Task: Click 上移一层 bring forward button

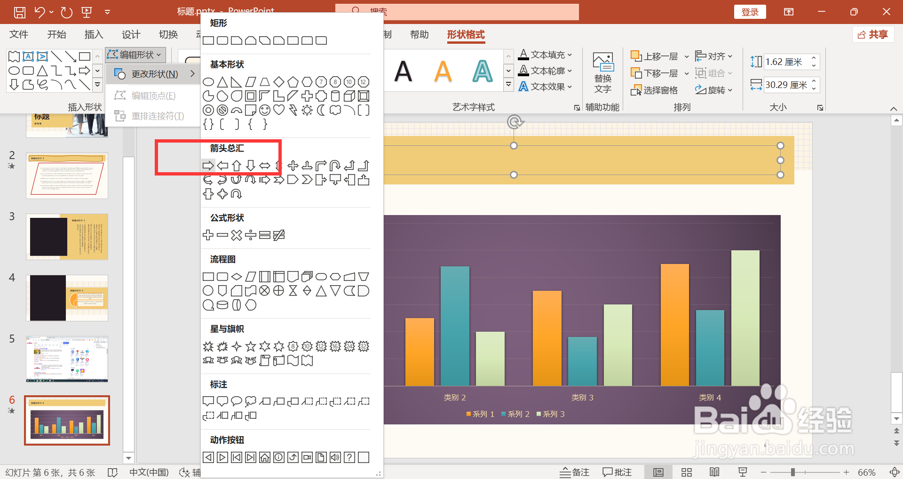Action: click(655, 56)
